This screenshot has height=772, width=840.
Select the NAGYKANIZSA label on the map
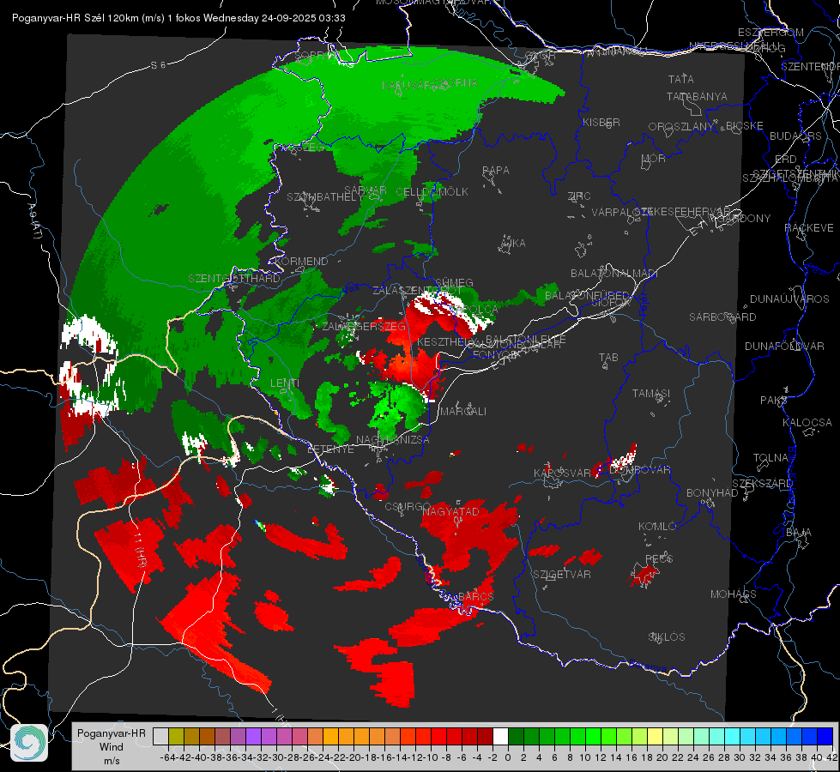(393, 439)
